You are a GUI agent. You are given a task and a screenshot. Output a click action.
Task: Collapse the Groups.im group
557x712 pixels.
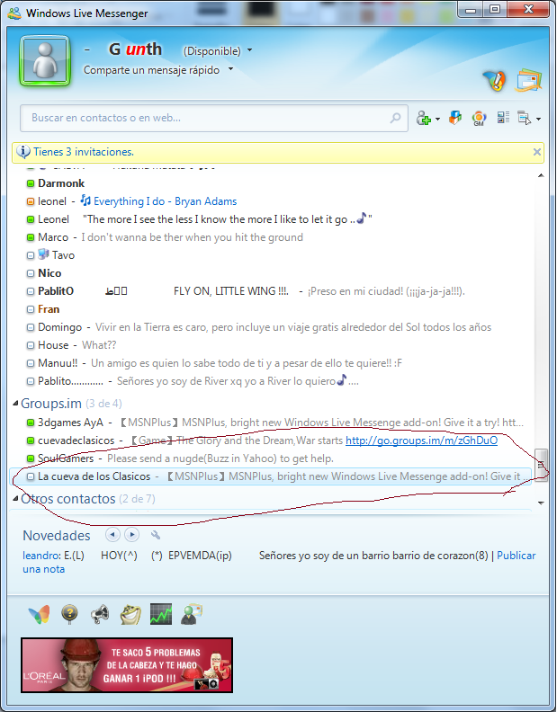pyautogui.click(x=15, y=404)
